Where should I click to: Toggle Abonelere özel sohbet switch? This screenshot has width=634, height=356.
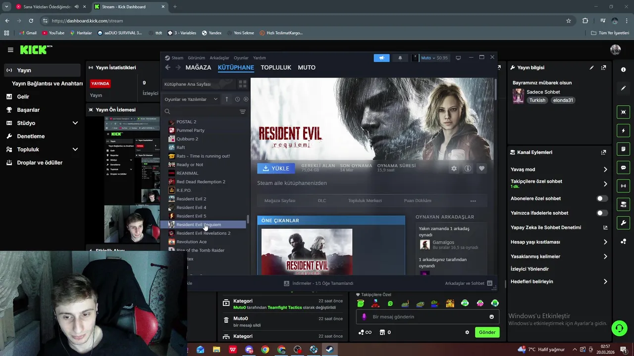(x=602, y=198)
